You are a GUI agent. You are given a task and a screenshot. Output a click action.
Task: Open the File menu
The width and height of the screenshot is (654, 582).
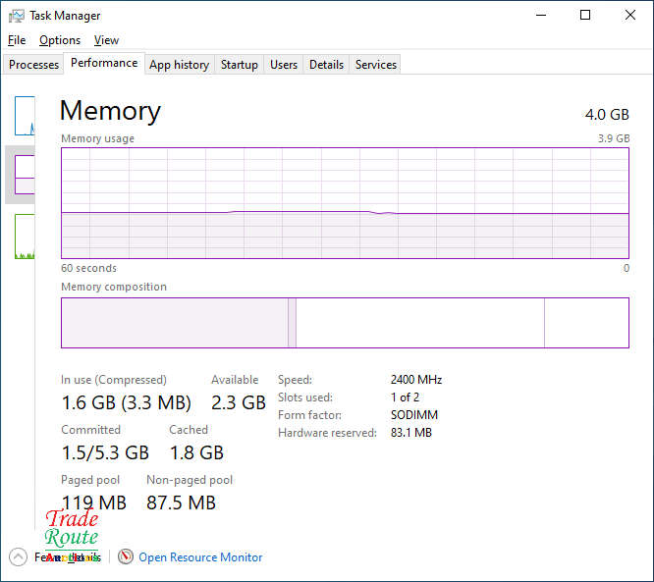point(17,40)
